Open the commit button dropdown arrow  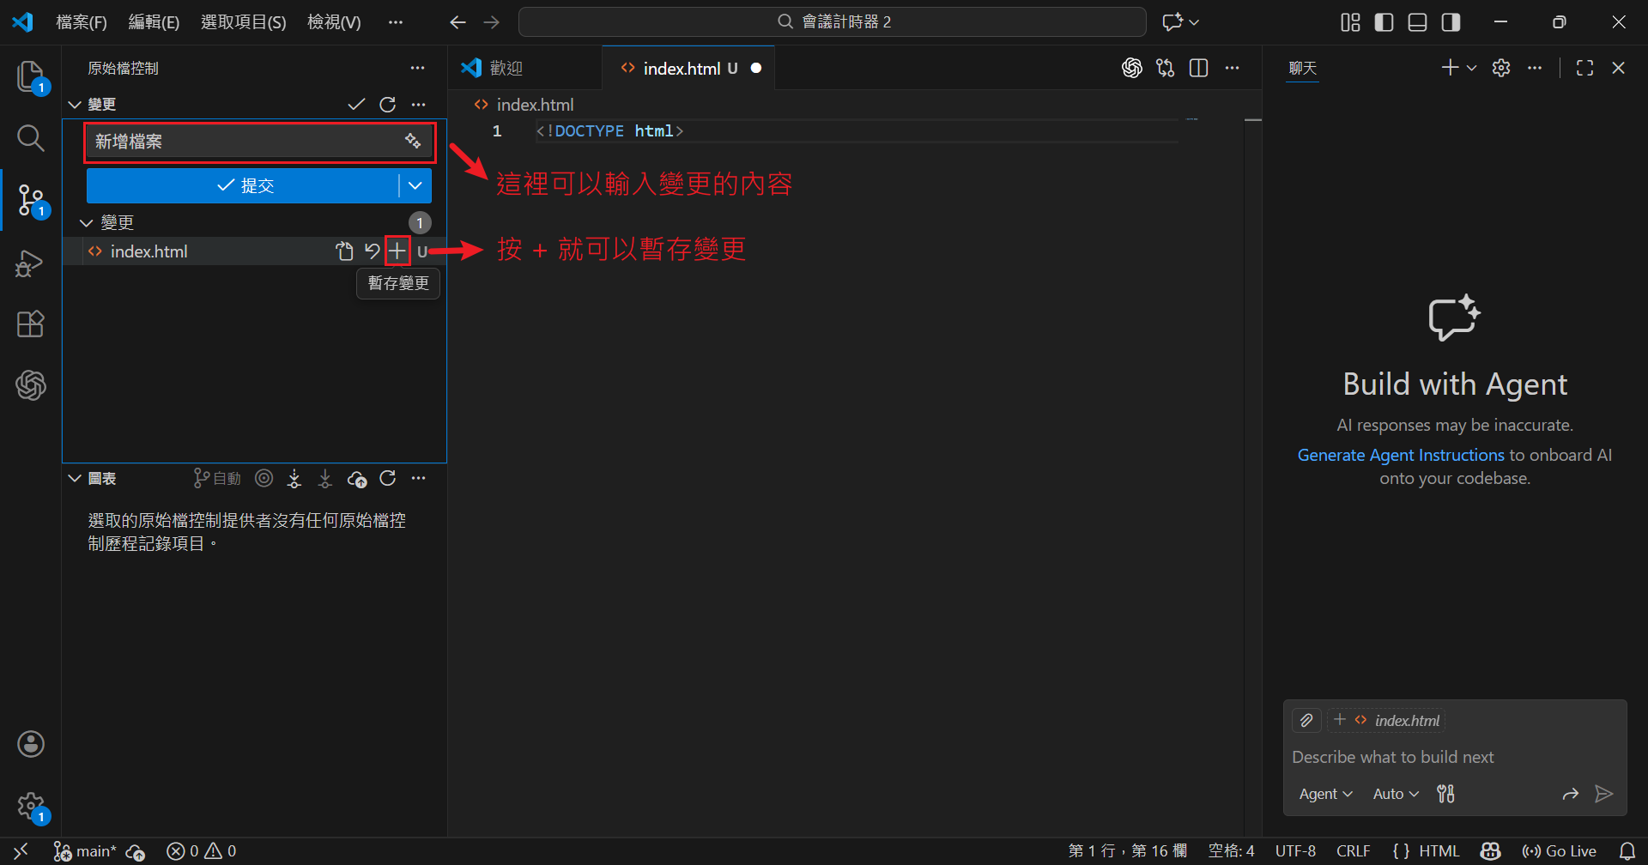click(415, 185)
